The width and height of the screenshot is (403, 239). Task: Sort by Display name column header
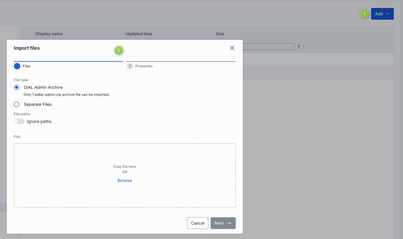coord(49,34)
